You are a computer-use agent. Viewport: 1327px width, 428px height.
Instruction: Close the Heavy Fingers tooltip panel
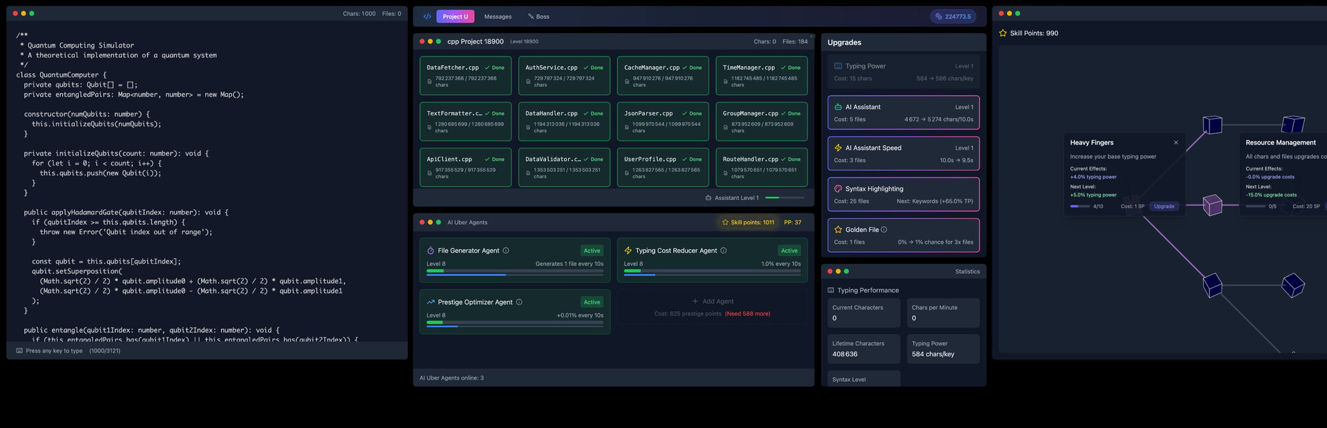pos(1176,143)
